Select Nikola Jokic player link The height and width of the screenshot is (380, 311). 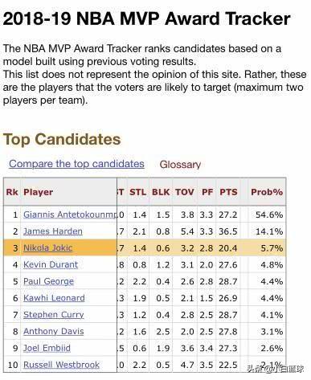click(x=47, y=248)
